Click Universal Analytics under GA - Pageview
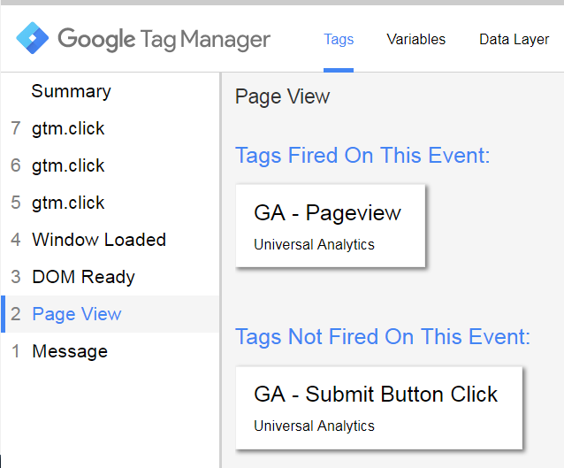 (314, 245)
